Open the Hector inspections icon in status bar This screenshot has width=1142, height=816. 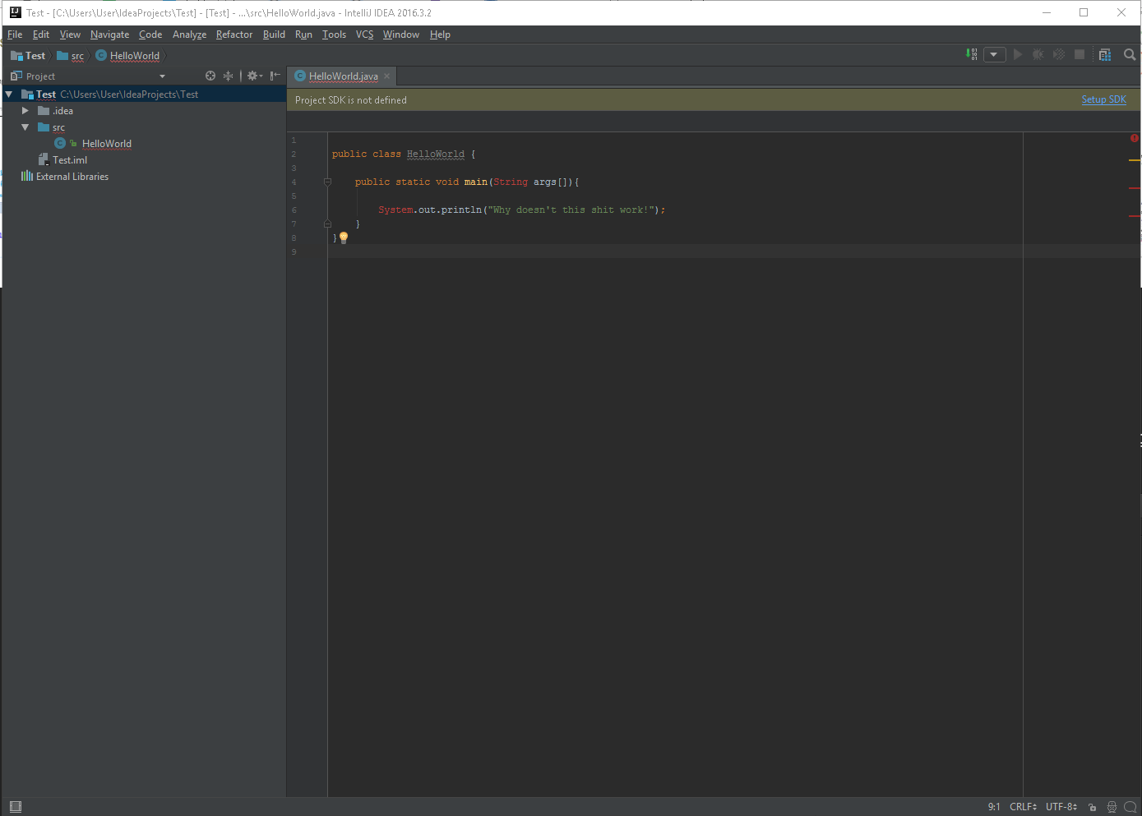coord(1112,807)
